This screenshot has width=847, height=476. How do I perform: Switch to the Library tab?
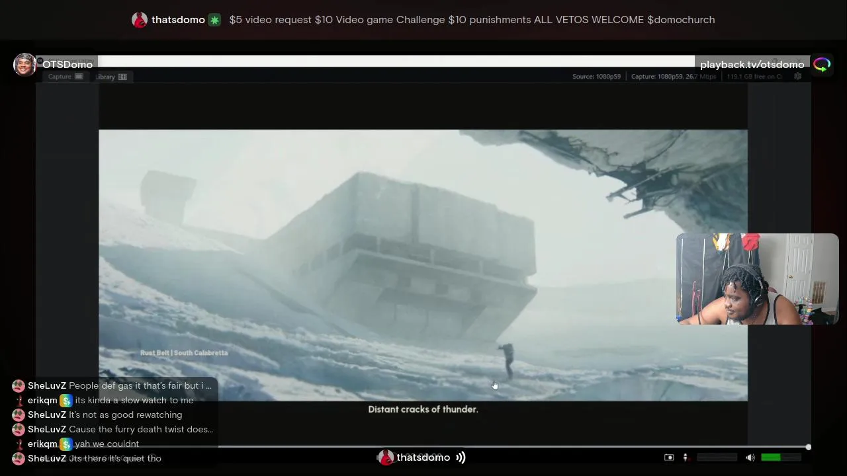coord(111,77)
